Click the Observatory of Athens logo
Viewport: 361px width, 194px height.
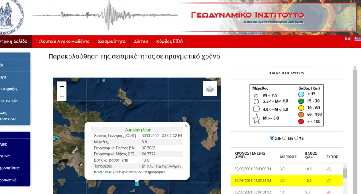10,16
